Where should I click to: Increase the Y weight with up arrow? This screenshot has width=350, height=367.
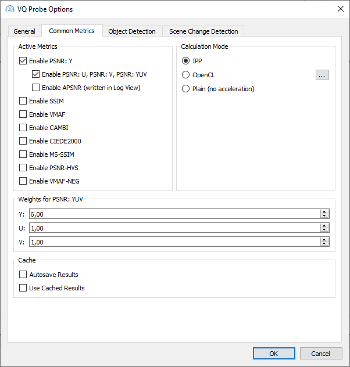point(324,211)
